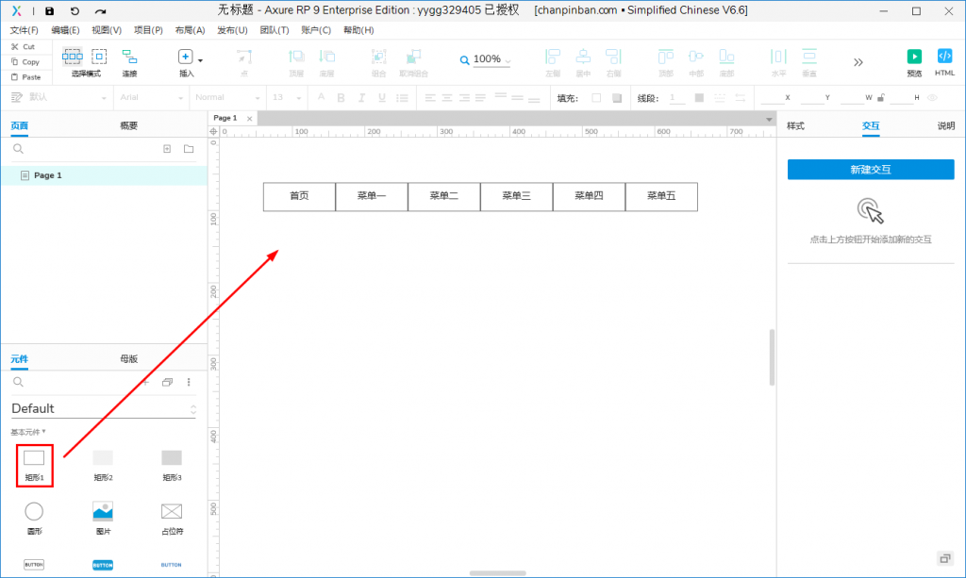Toggle the widget visibility eye icon
Viewport: 966px width, 578px height.
(x=932, y=97)
